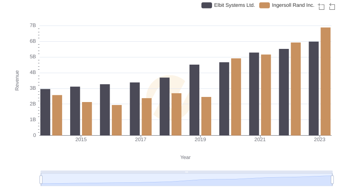The image size is (340, 196).
Task: Toggle Ingersoll Rand Inc. legend series
Action: (x=286, y=5)
